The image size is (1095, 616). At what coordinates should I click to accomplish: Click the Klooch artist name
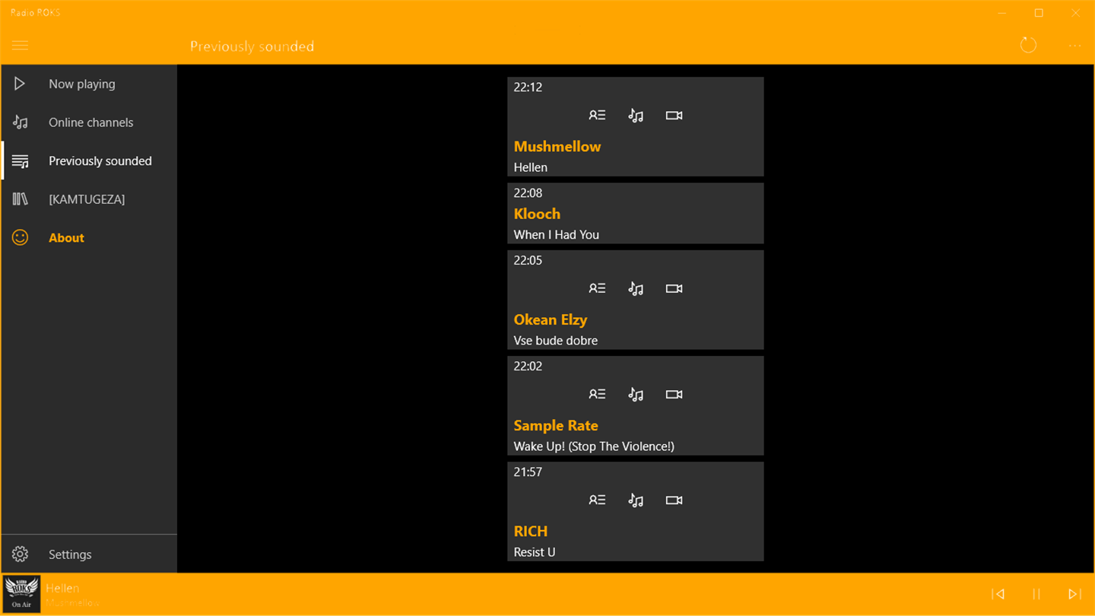click(x=537, y=214)
